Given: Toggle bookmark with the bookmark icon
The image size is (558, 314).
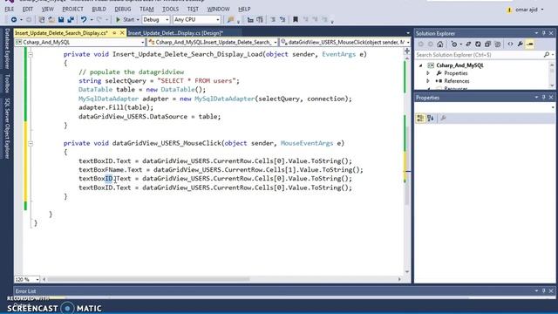Looking at the screenshot, I should point(296,20).
